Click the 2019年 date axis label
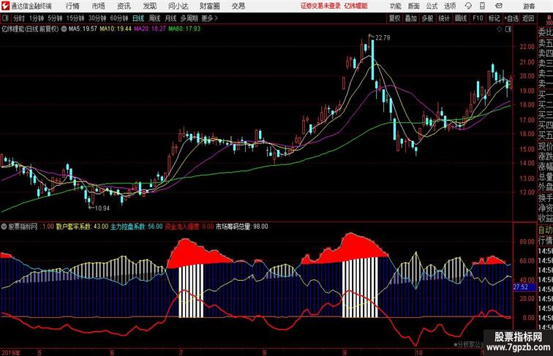The height and width of the screenshot is (356, 553). point(11,352)
